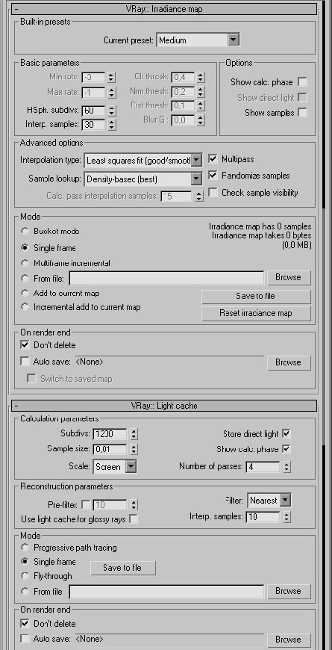
Task: Click Browse beside irradiance Auto save
Action: pyautogui.click(x=288, y=362)
